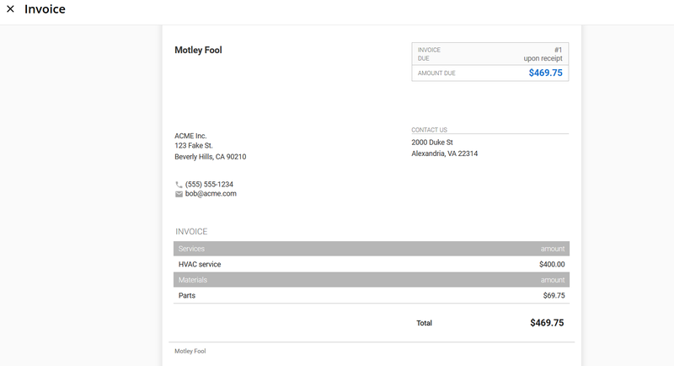Click the 2000 Duke St address
Image resolution: width=674 pixels, height=366 pixels.
click(x=432, y=143)
